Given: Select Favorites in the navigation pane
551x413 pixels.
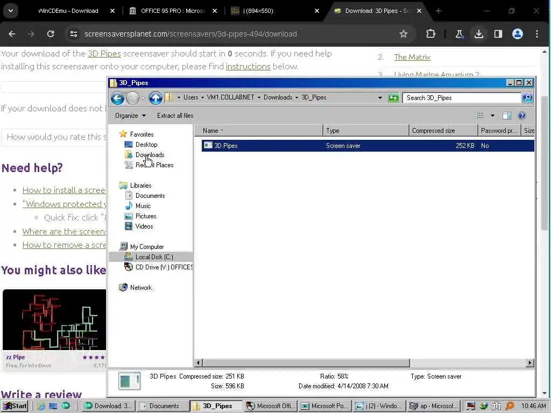Looking at the screenshot, I should (x=142, y=134).
